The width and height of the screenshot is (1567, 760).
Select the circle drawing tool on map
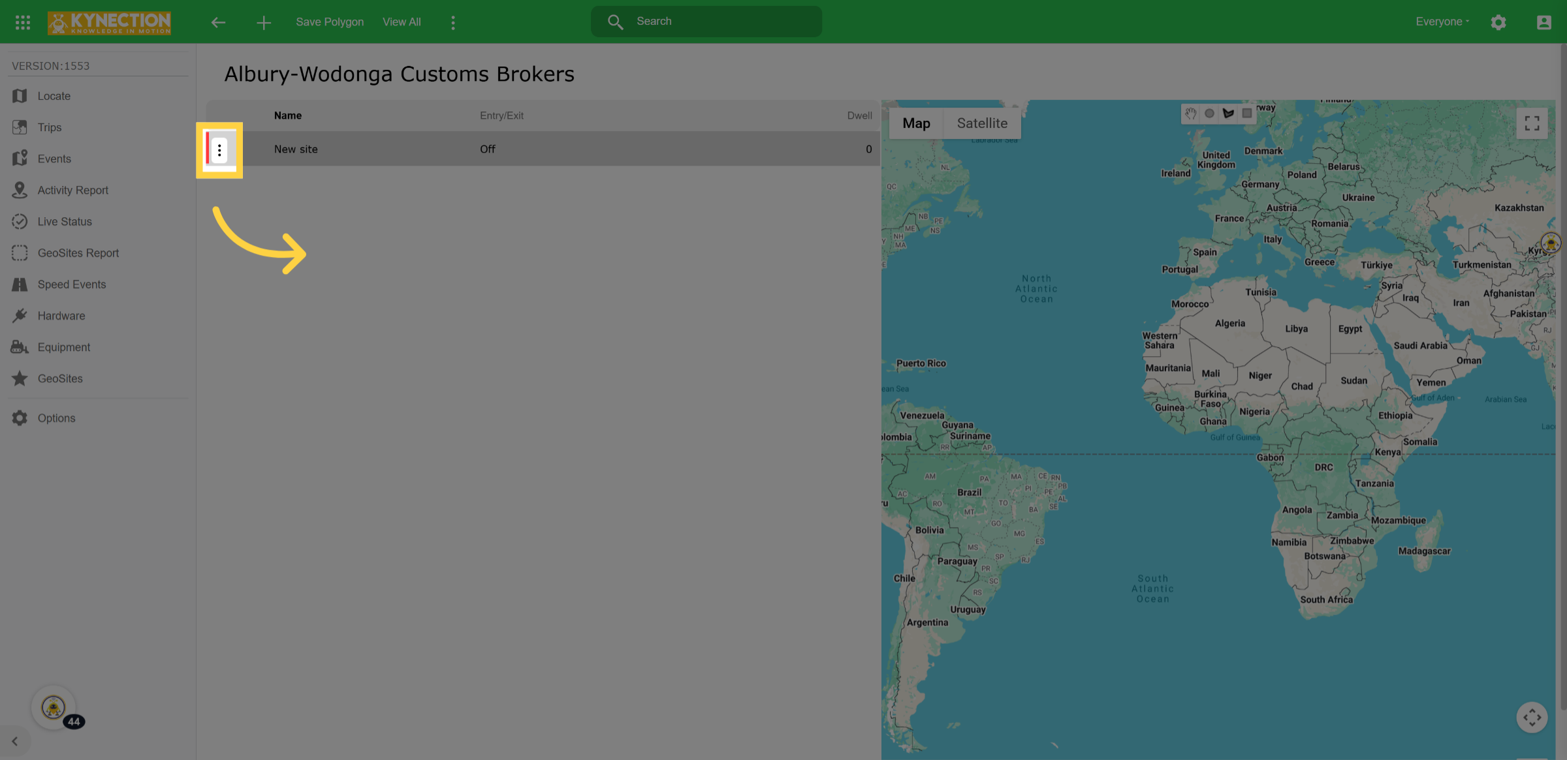pos(1209,114)
